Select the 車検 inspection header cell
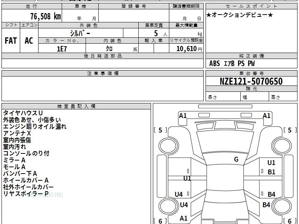This screenshot has width=299, height=224. 80,6
